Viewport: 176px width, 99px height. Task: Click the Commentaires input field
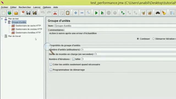120,30
